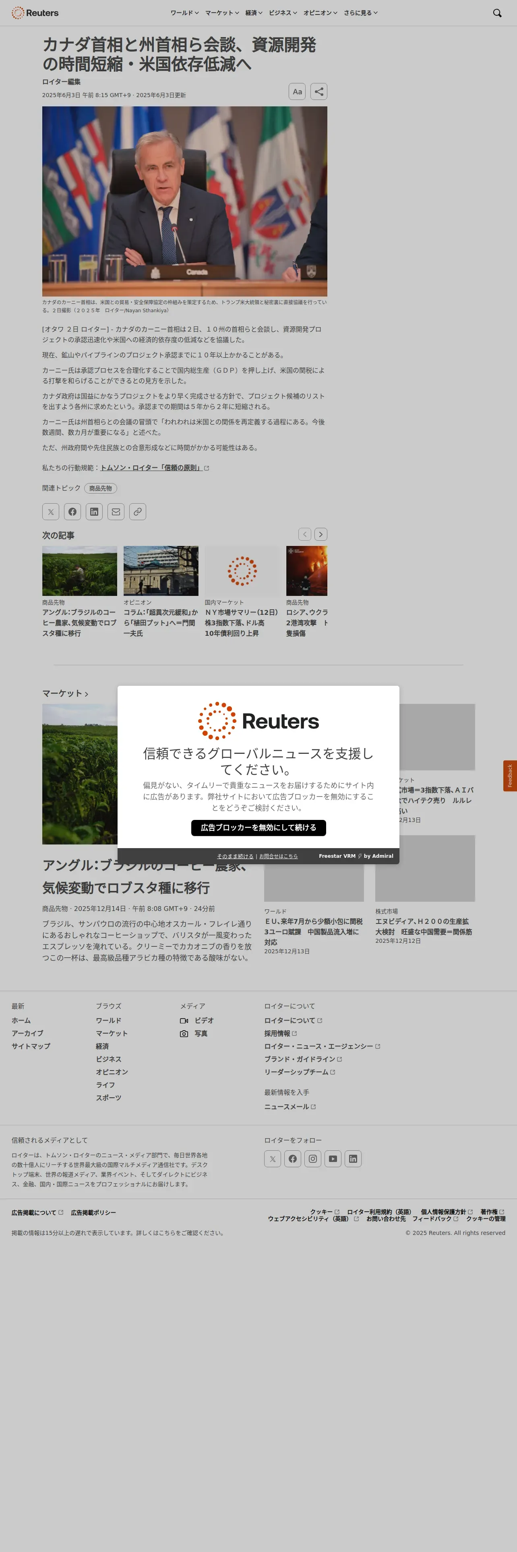Image resolution: width=517 pixels, height=1552 pixels.
Task: Open ビデオ in the footer media list
Action: [197, 1021]
